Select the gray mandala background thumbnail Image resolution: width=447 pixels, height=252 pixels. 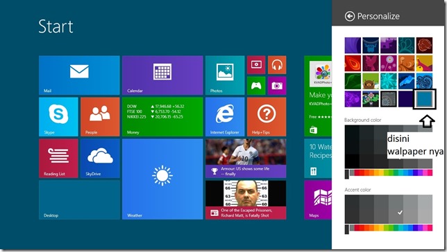point(388,99)
